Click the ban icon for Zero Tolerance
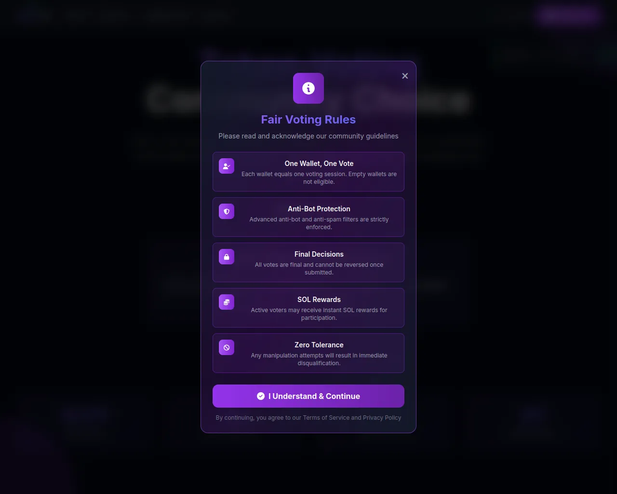This screenshot has height=494, width=617. [227, 347]
